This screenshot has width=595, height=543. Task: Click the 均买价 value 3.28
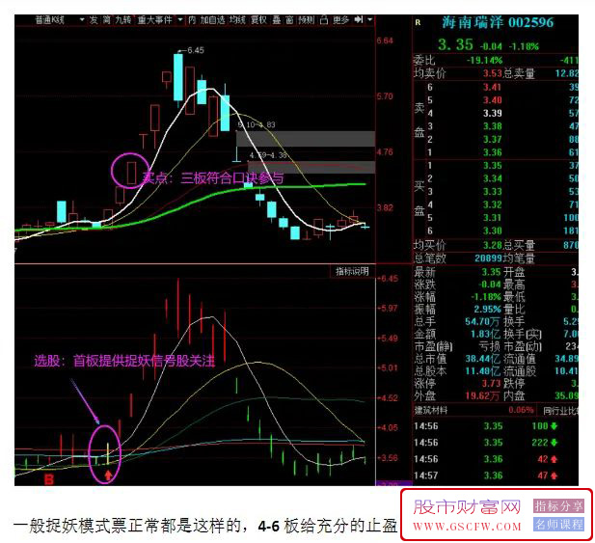pyautogui.click(x=493, y=245)
